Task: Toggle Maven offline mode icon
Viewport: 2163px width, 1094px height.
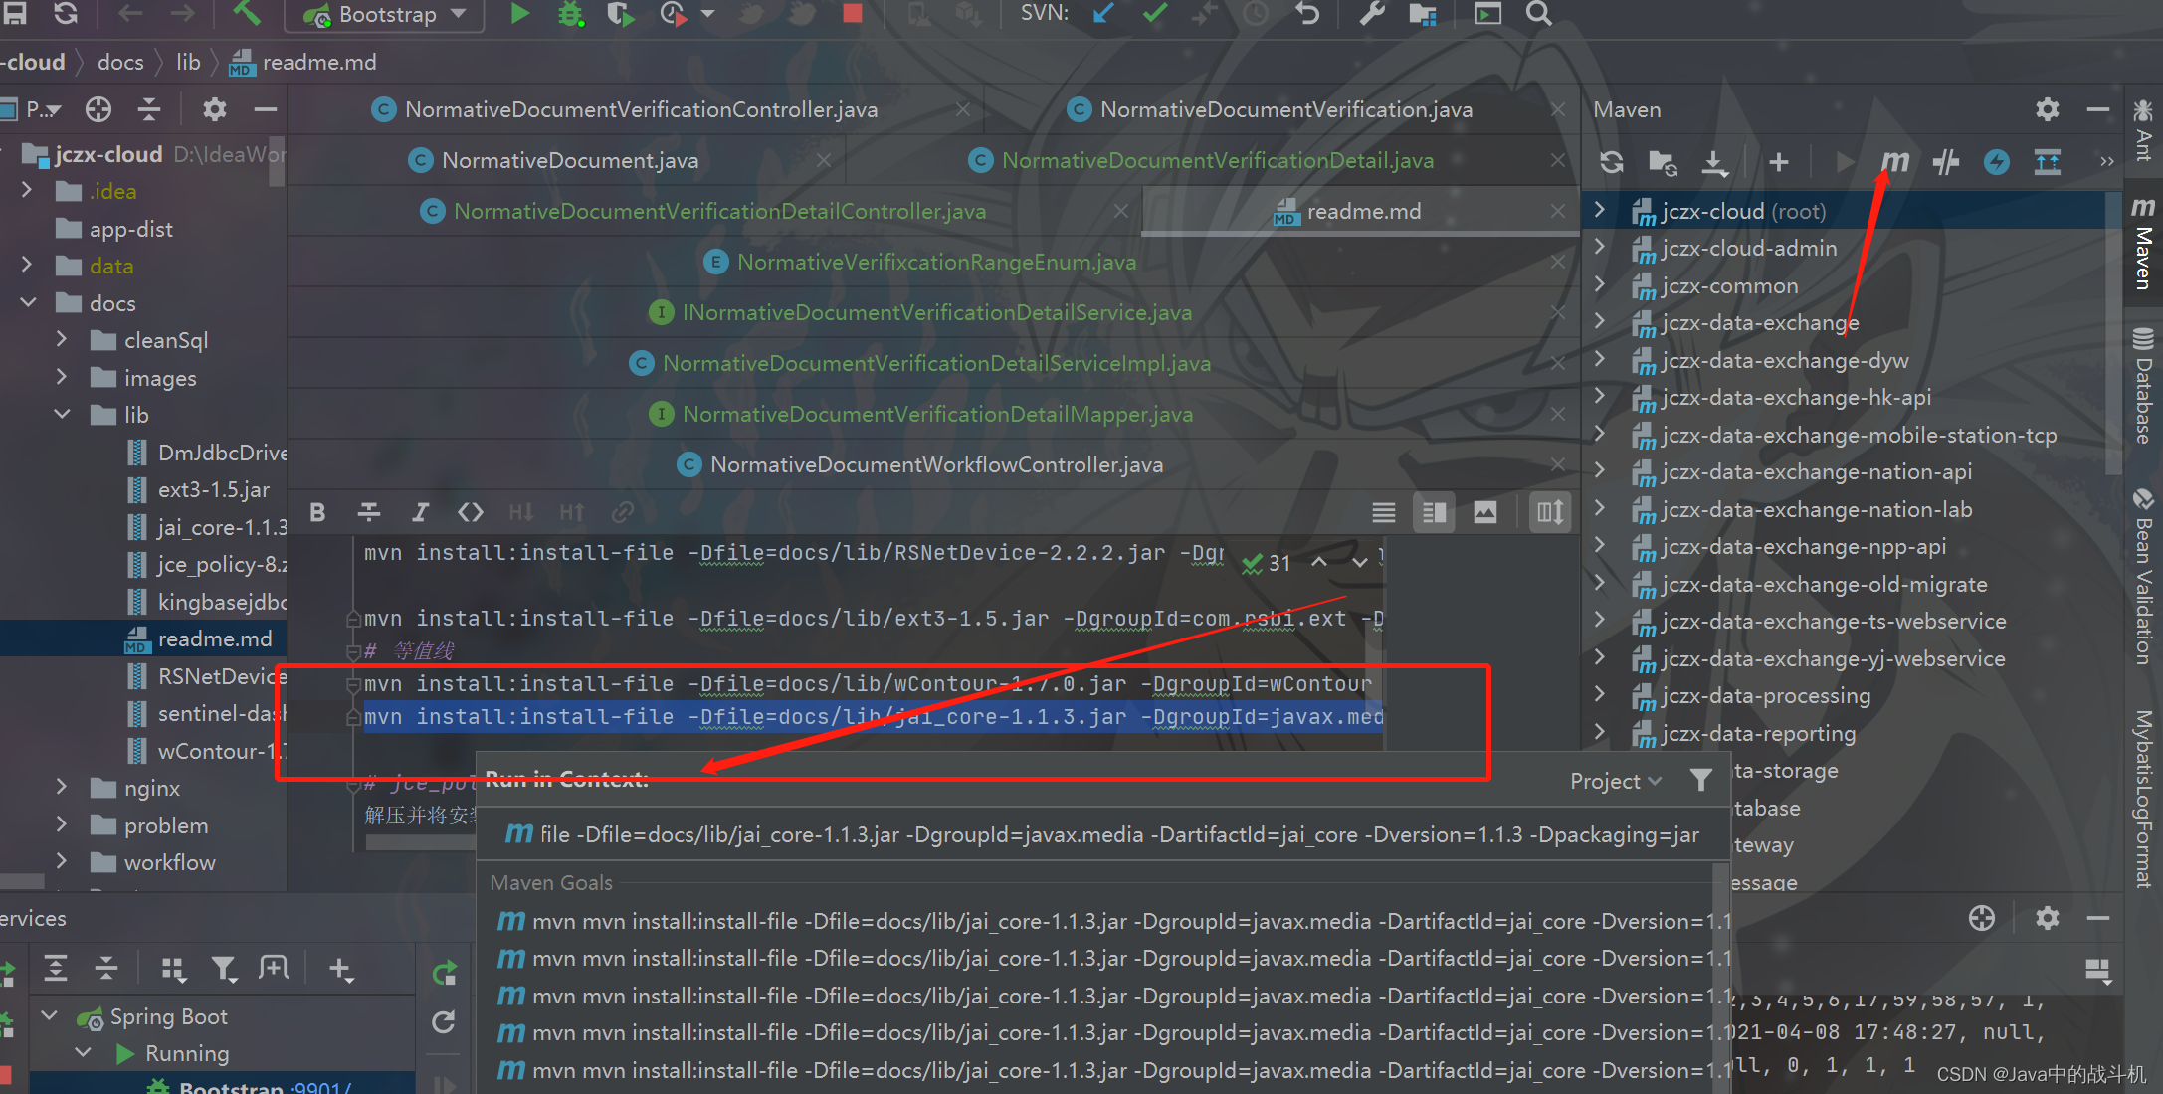Action: pos(1946,161)
